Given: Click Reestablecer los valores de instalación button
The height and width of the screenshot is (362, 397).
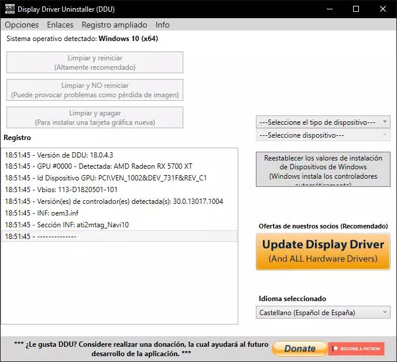Looking at the screenshot, I should pyautogui.click(x=323, y=170).
